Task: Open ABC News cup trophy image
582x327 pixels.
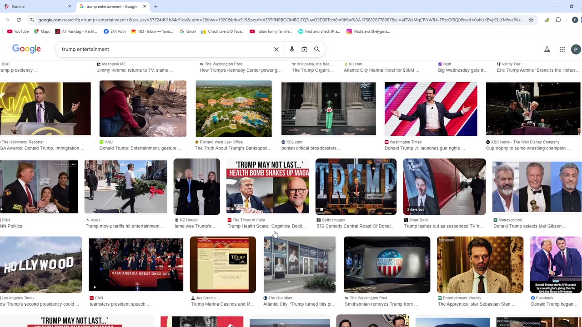Action: [x=533, y=109]
